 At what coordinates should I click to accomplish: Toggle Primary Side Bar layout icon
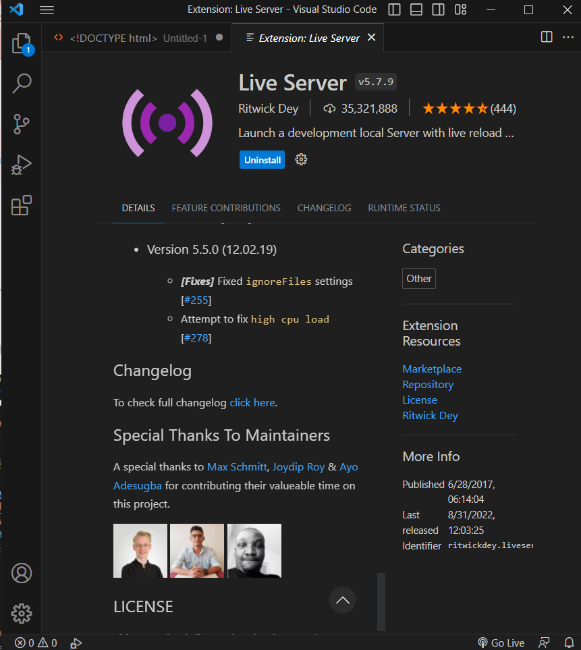coord(394,9)
